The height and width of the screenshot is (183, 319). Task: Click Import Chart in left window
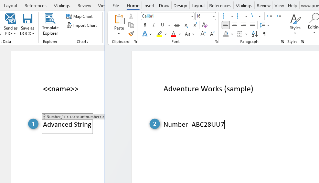(x=82, y=25)
